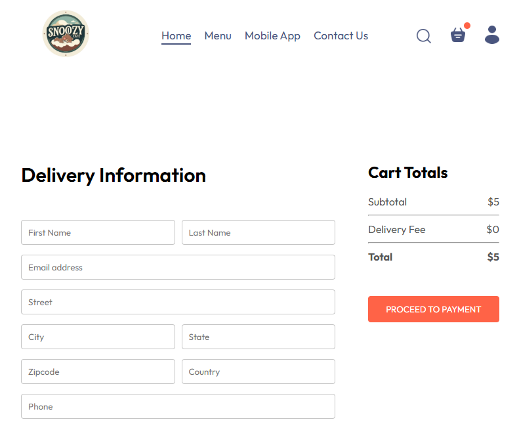Open the shopping basket icon
Image resolution: width=519 pixels, height=426 pixels.
(x=458, y=35)
